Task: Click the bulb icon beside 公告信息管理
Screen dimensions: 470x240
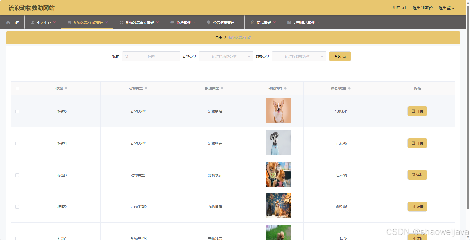Action: (x=209, y=22)
